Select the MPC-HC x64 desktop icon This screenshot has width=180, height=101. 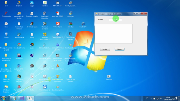click(58, 4)
